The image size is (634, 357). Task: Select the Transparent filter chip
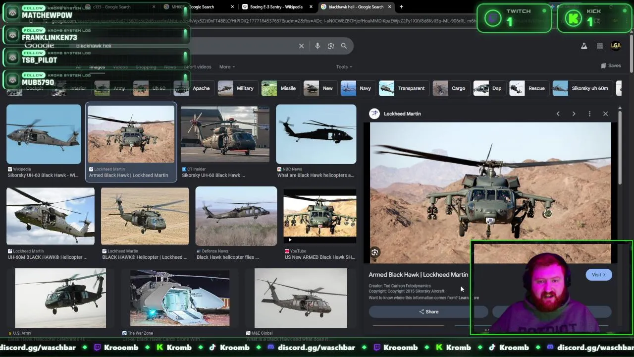pos(403,88)
